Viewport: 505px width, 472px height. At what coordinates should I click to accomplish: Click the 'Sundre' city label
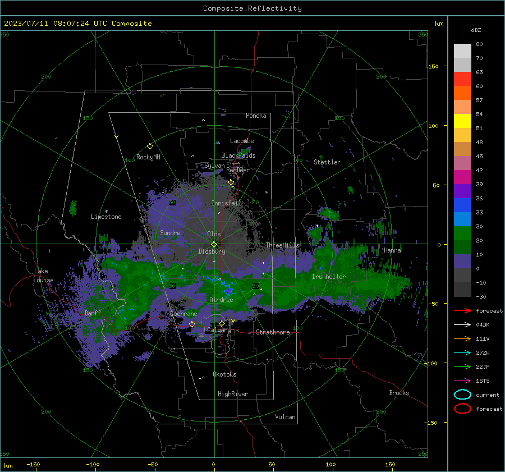[170, 232]
